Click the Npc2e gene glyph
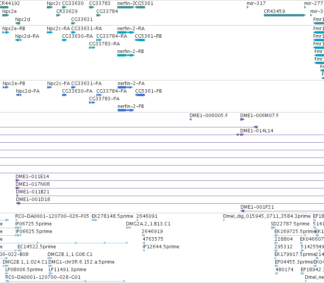 coord(6,15)
